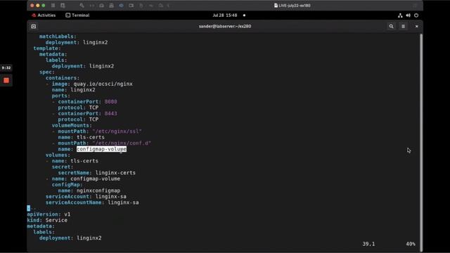The width and height of the screenshot is (450, 253).
Task: Click the 'volumeMounts:' key
Action: pyautogui.click(x=72, y=125)
